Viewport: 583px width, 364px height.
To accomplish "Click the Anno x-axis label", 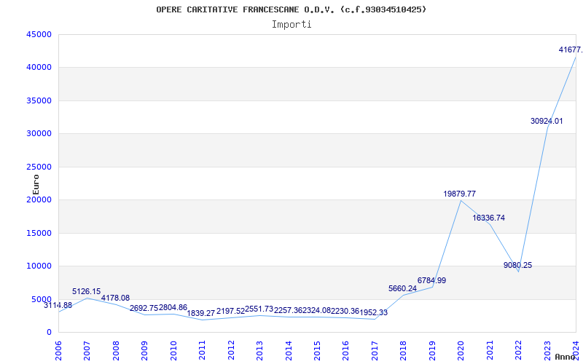I will pyautogui.click(x=566, y=357).
